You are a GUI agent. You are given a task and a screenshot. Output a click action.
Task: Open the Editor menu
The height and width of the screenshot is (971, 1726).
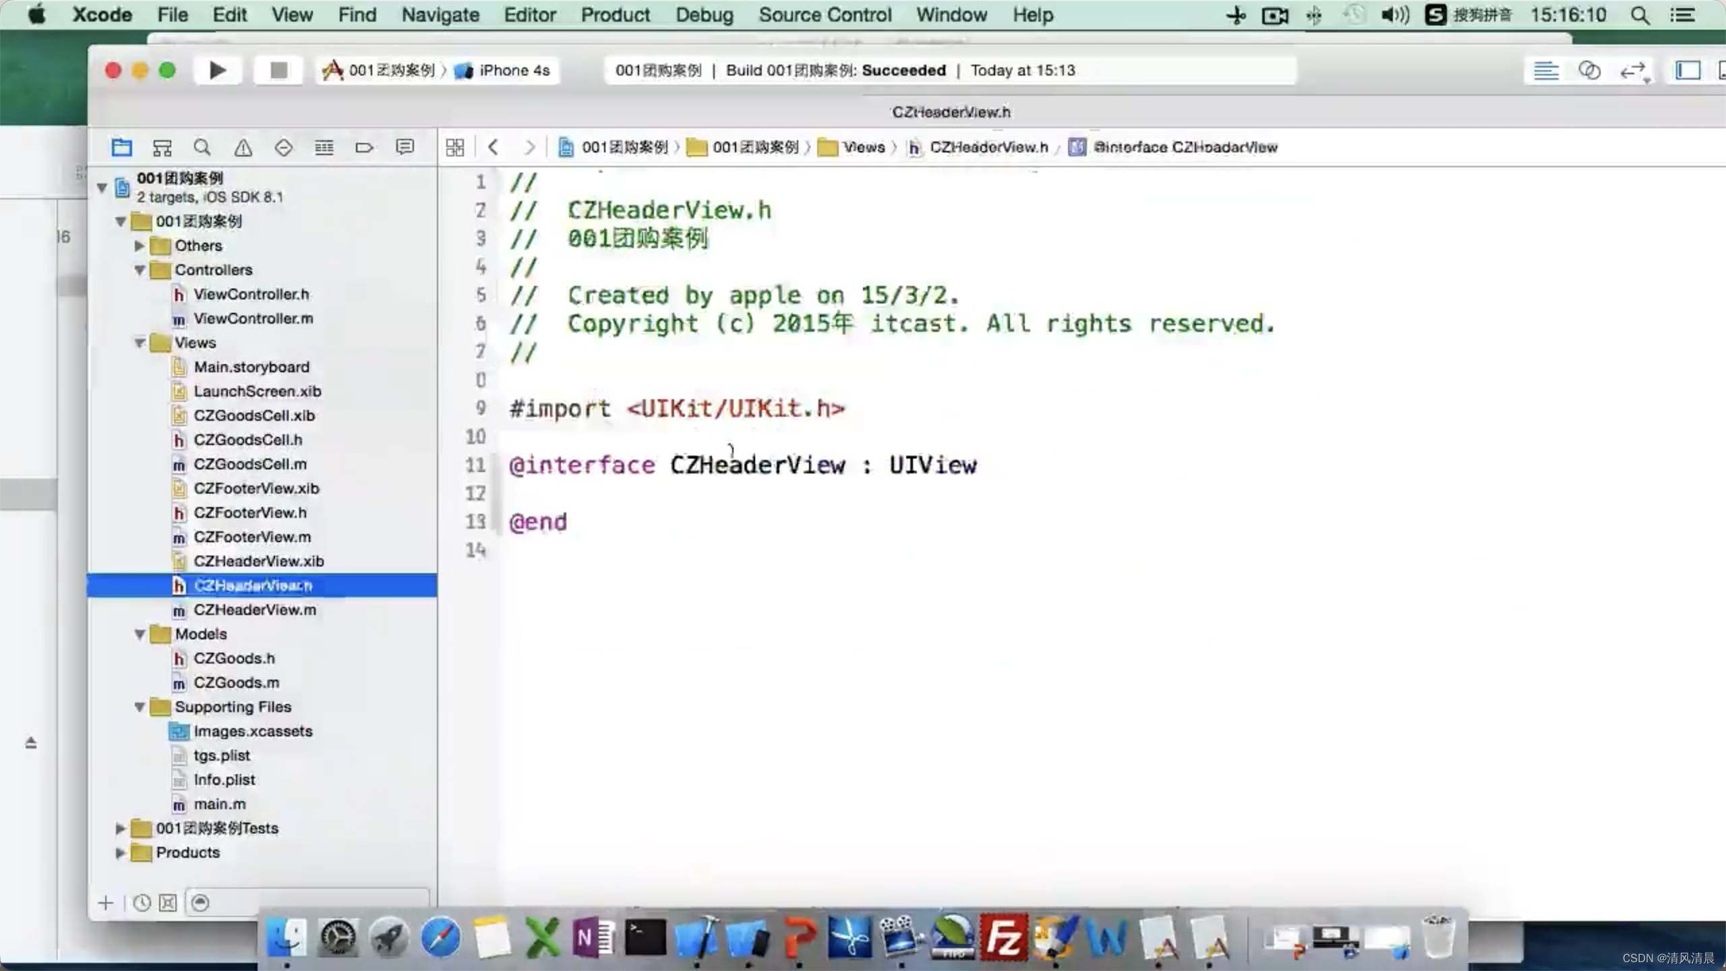[x=530, y=14]
